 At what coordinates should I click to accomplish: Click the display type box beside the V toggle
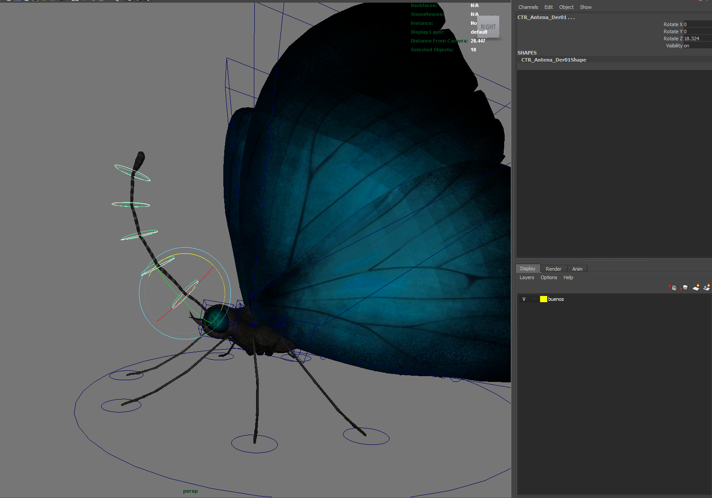pyautogui.click(x=533, y=299)
